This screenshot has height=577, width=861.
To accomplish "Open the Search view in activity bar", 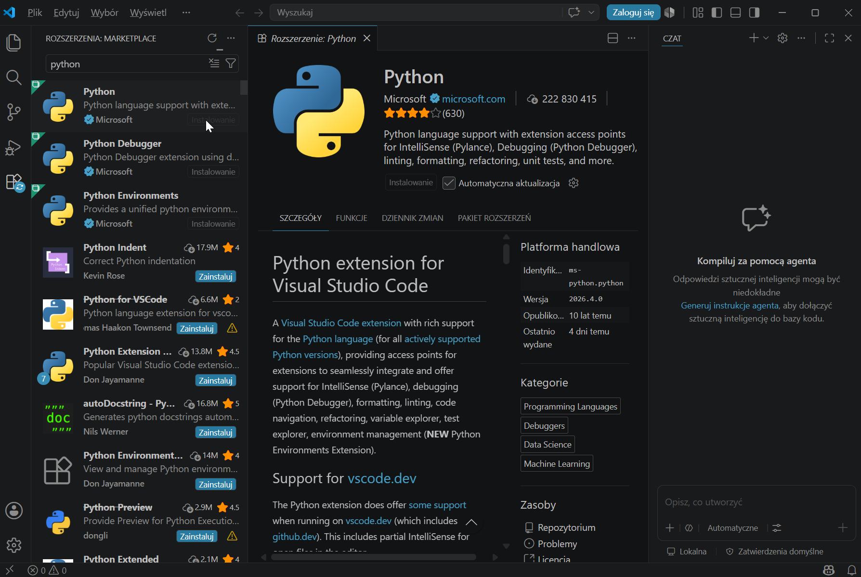I will pos(14,77).
